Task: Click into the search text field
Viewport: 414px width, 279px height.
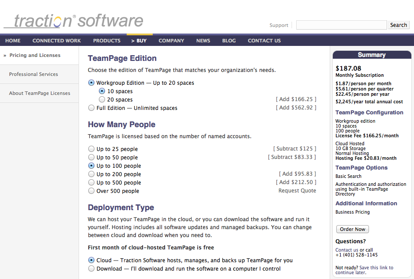Action: tap(341, 25)
